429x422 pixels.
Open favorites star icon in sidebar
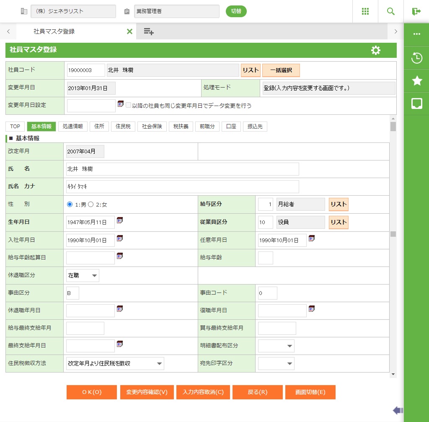(416, 81)
